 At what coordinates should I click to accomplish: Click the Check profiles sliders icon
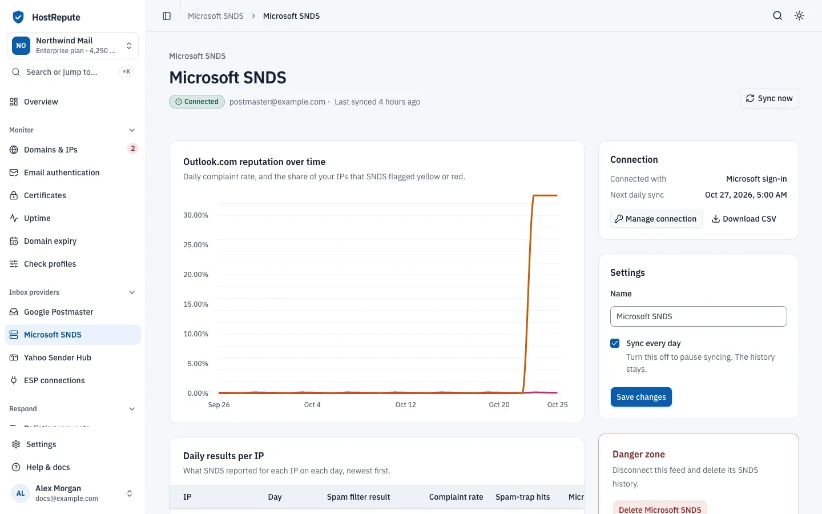click(14, 264)
